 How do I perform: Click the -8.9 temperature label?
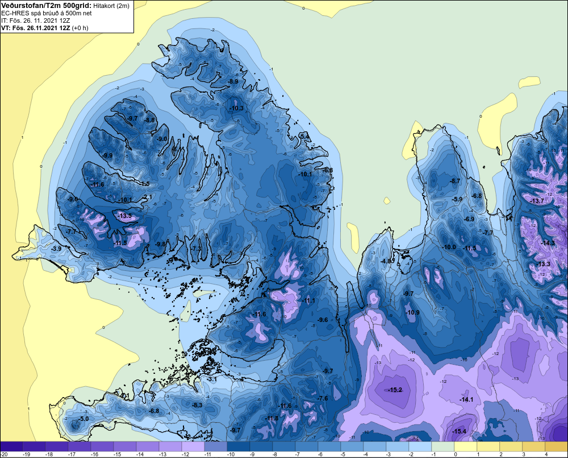pyautogui.click(x=233, y=81)
